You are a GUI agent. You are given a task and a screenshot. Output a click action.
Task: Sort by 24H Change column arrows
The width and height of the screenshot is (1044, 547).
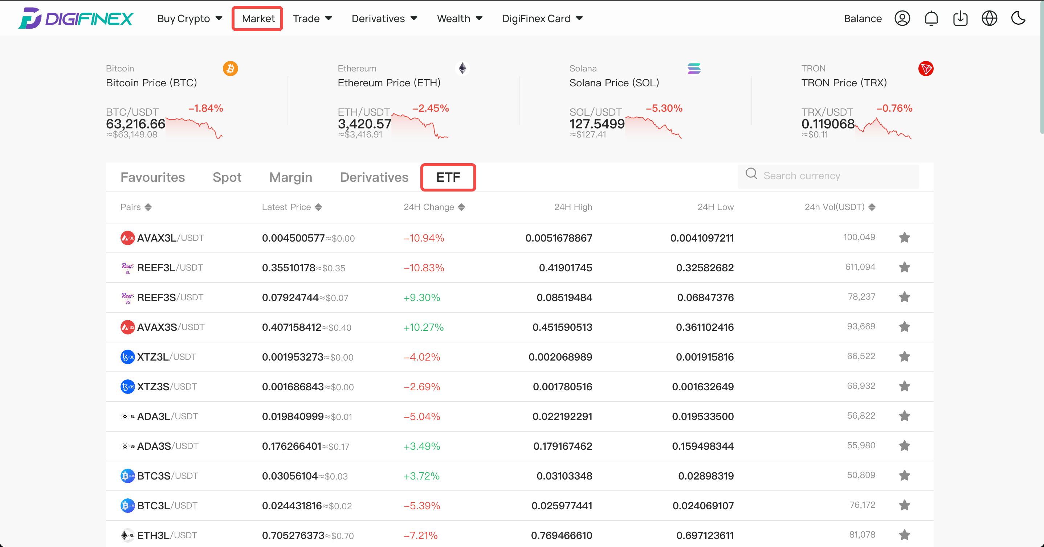coord(461,207)
